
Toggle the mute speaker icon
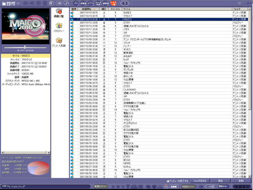(x=201, y=187)
